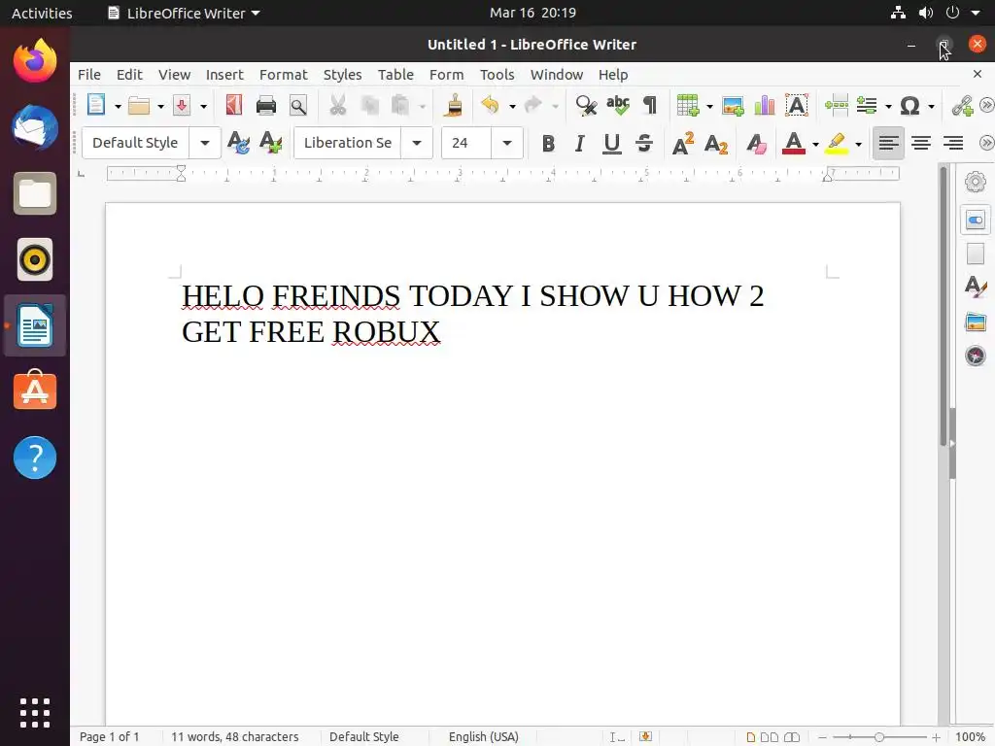The image size is (995, 746).
Task: Toggle Italic formatting
Action: click(579, 144)
